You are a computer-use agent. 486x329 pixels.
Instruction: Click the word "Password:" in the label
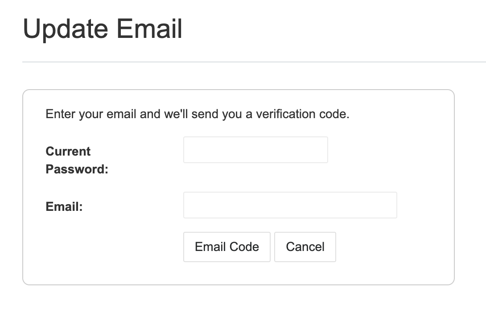coord(77,169)
